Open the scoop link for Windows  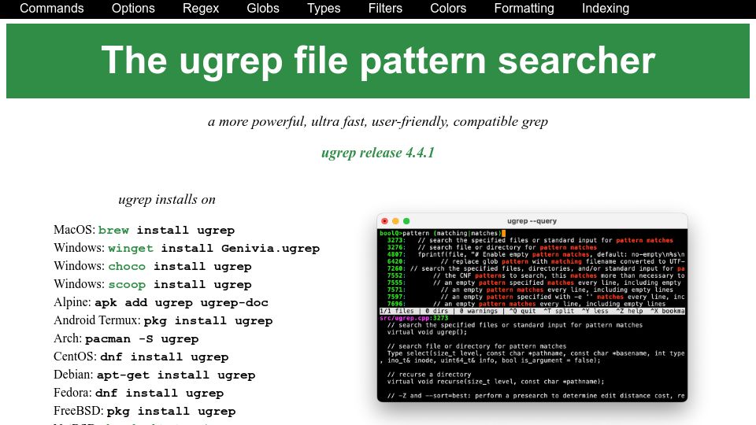[127, 285]
